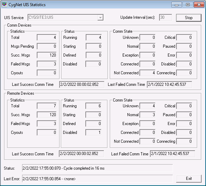
Task: Click the 'Update Interval (sec):' label
Action: coord(138,17)
